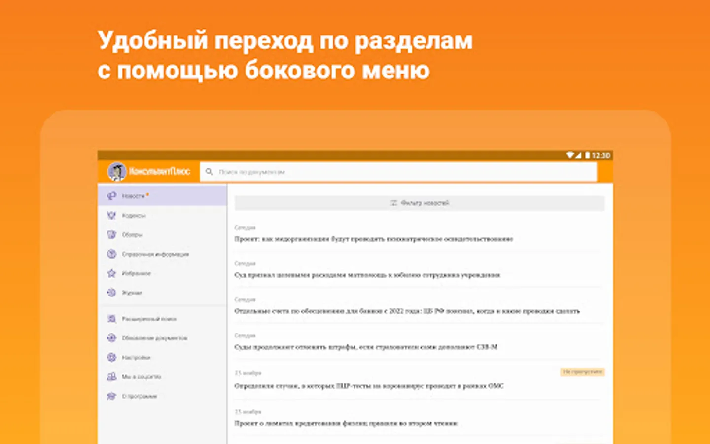
Task: Click the Мы в соцсетях label text
Action: 142,377
